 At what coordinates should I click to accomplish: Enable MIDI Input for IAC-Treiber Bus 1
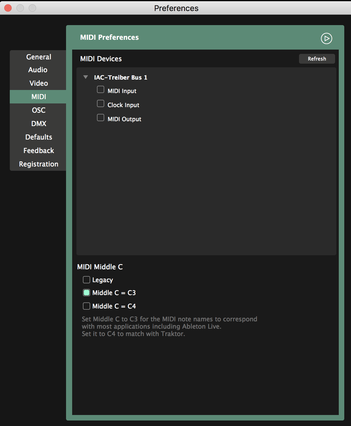pos(101,90)
